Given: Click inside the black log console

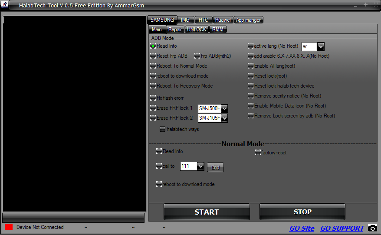Looking at the screenshot, I should coord(74,114).
